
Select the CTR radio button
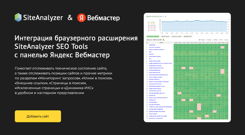pos(219,40)
